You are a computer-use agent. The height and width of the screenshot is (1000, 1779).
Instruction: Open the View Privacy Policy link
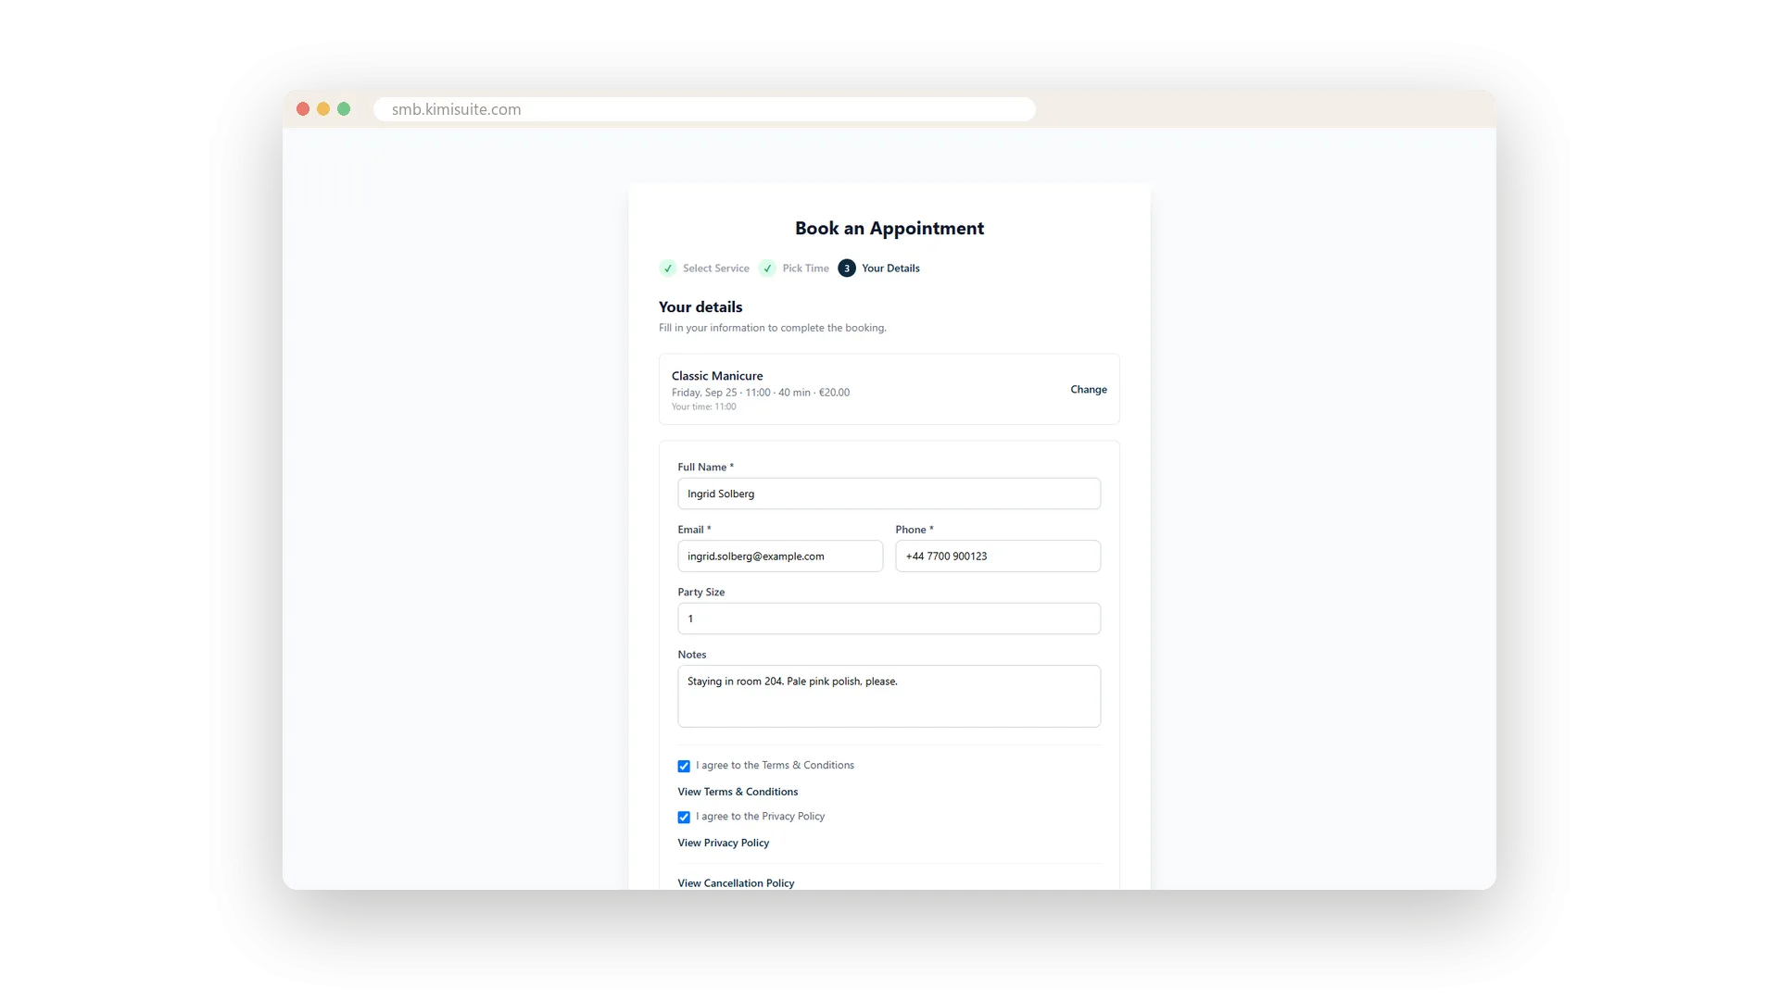723,843
